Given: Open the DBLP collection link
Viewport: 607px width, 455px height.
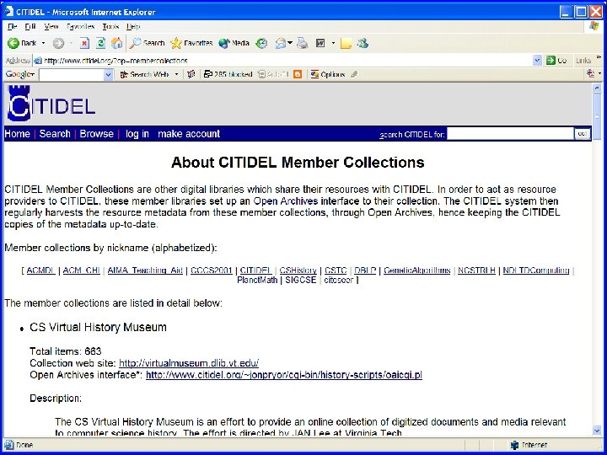Looking at the screenshot, I should click(x=365, y=270).
